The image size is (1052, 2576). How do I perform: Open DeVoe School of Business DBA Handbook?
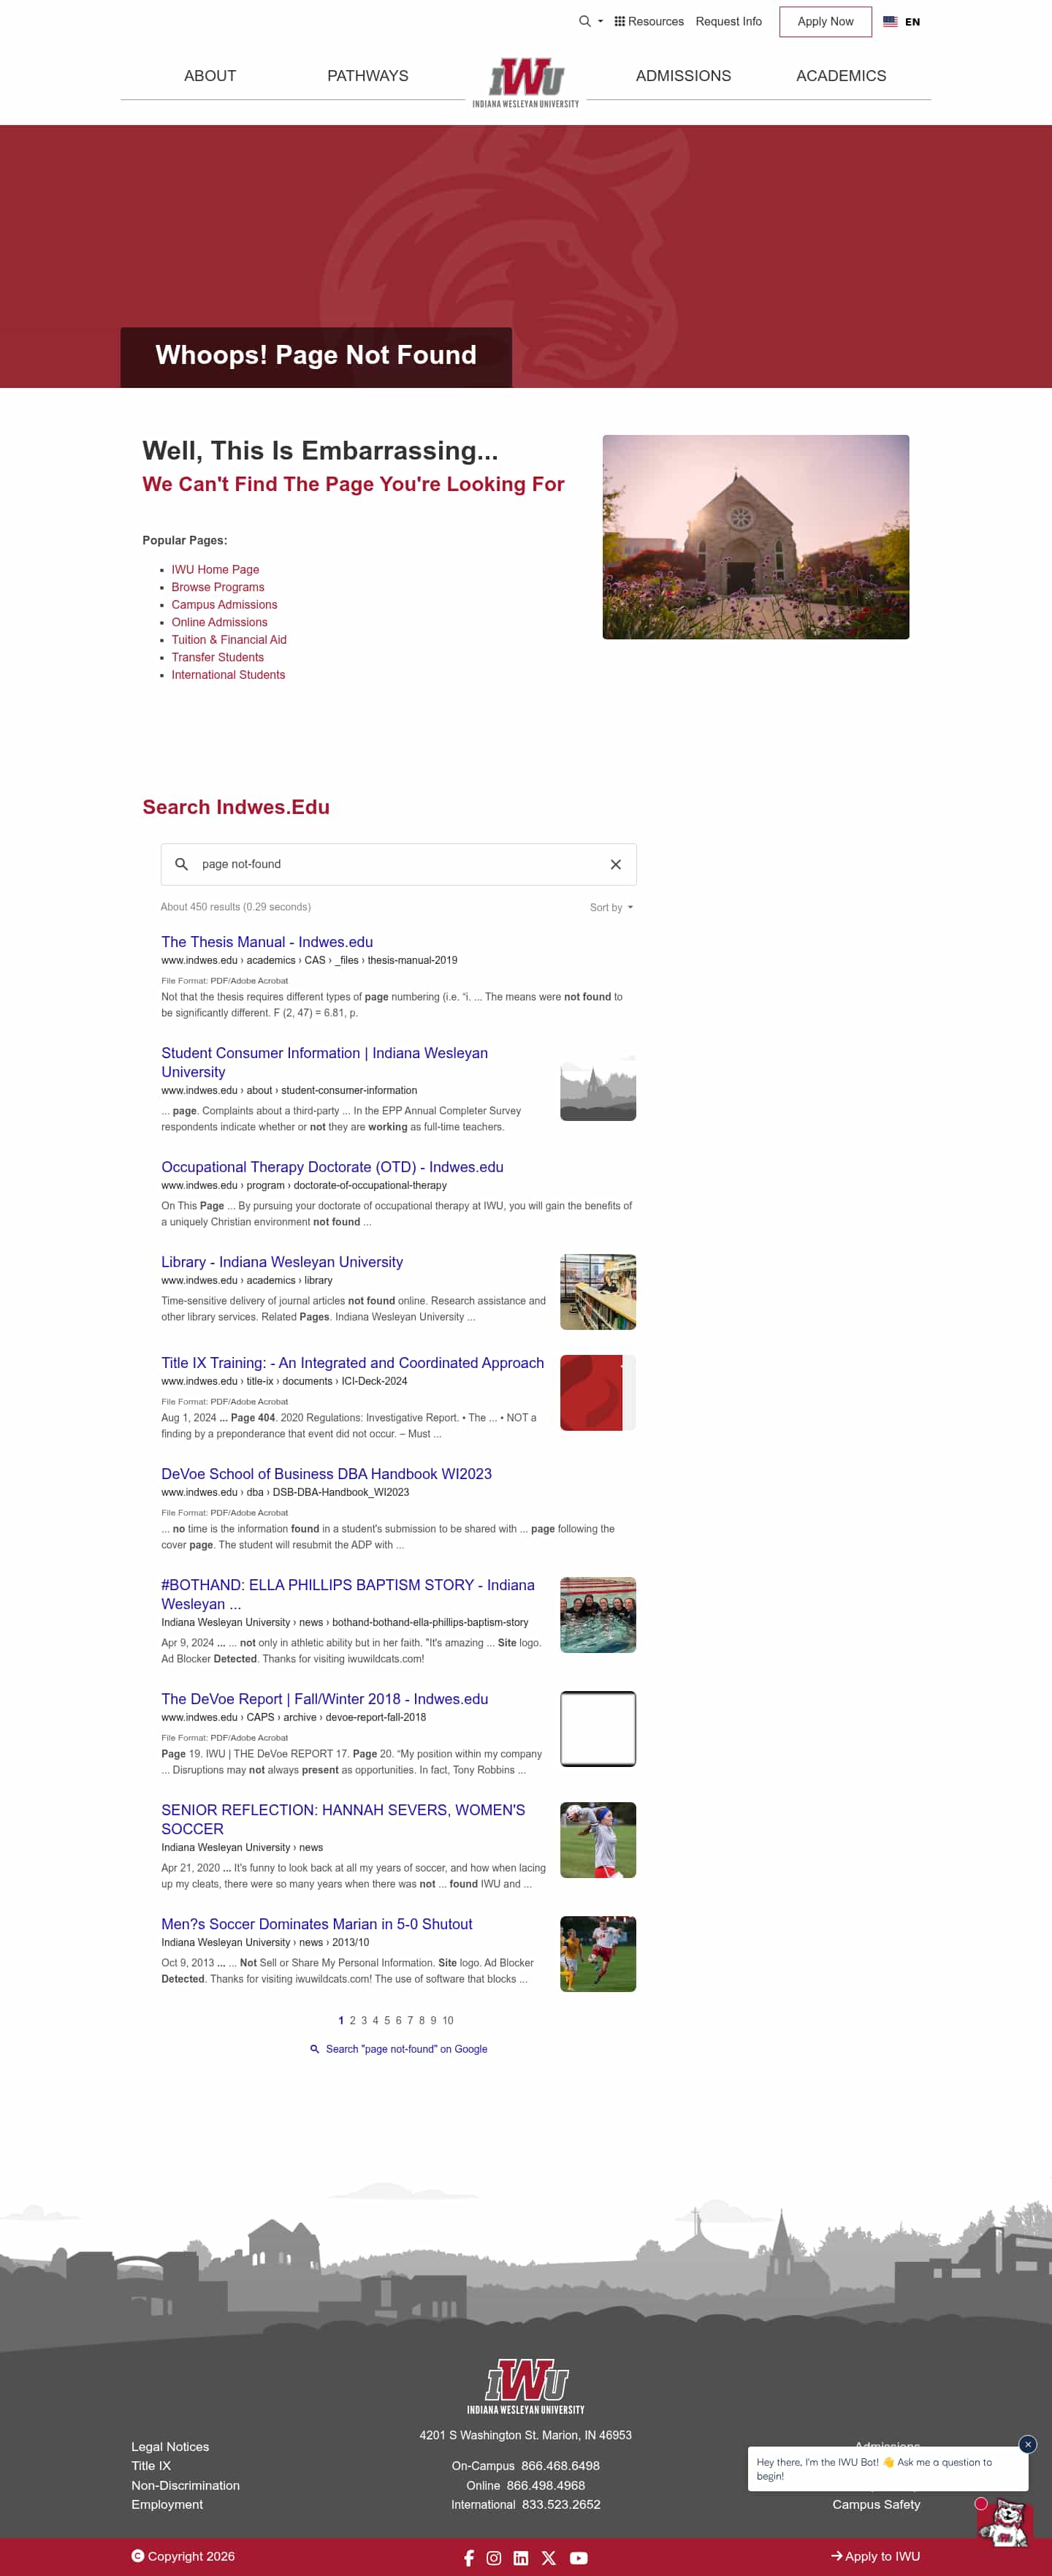pyautogui.click(x=326, y=1474)
